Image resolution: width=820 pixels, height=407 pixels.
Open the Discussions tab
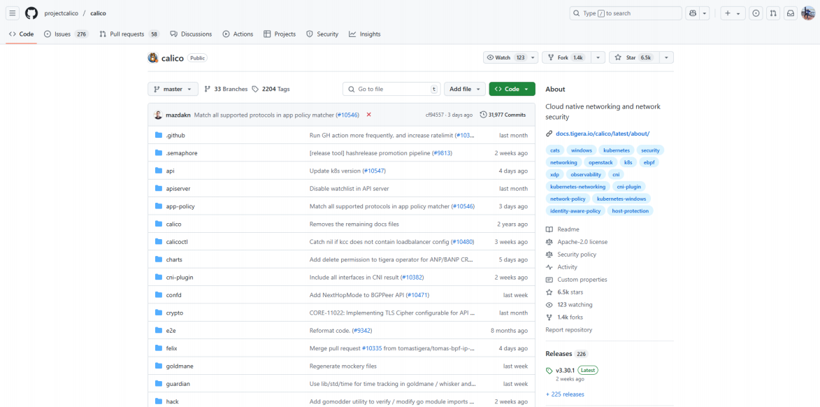click(191, 34)
